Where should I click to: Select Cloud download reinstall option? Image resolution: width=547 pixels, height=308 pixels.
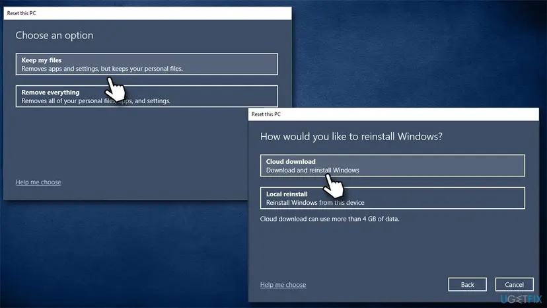point(392,165)
